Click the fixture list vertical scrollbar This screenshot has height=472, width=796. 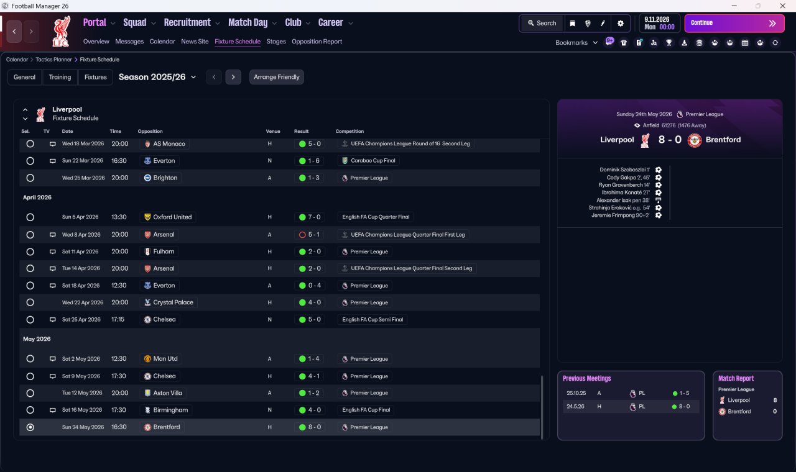pos(542,407)
